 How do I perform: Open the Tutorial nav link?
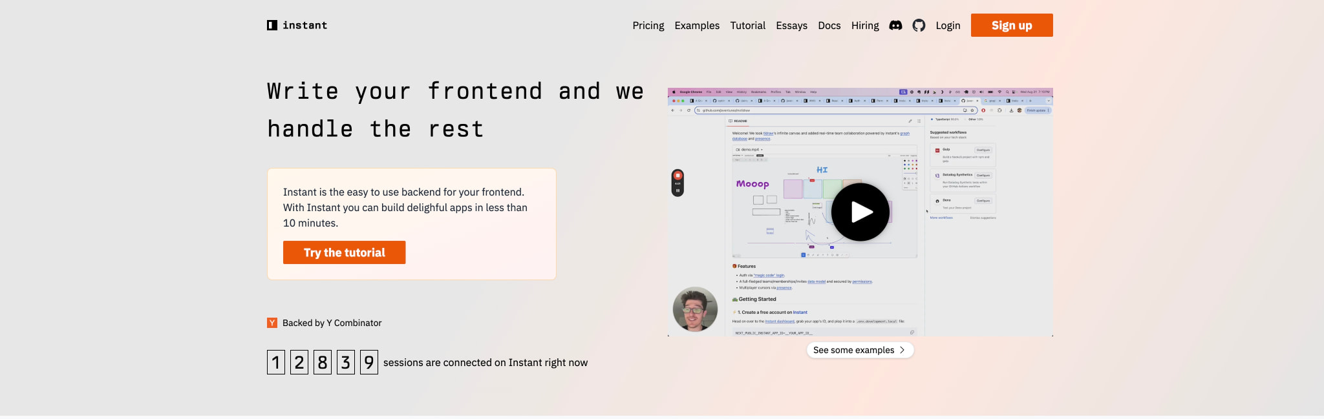[x=748, y=25]
